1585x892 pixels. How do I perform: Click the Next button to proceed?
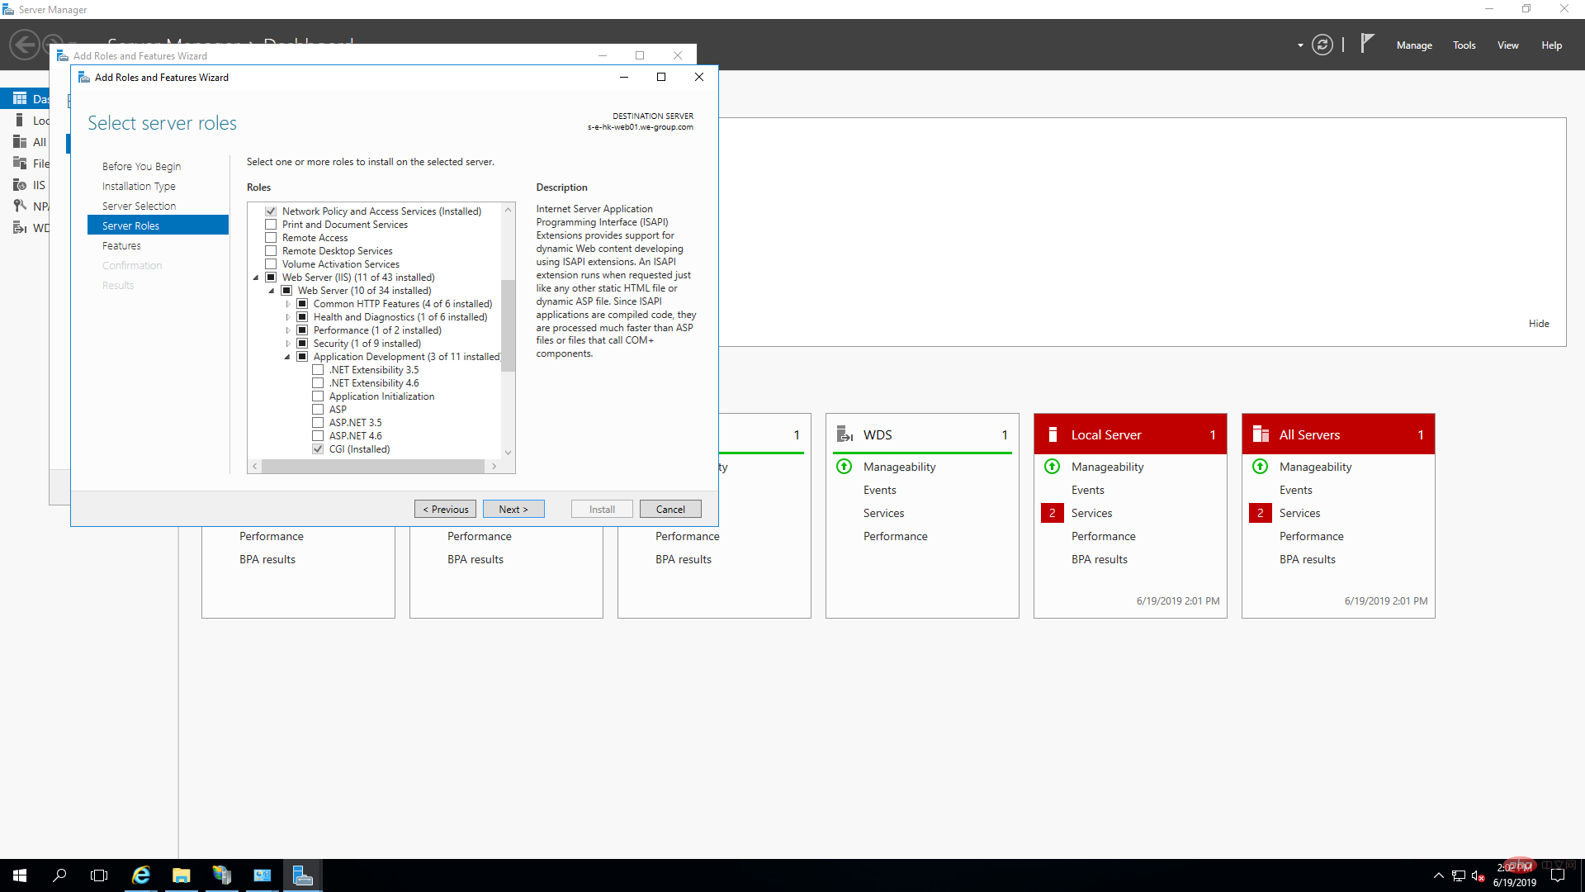click(x=512, y=509)
